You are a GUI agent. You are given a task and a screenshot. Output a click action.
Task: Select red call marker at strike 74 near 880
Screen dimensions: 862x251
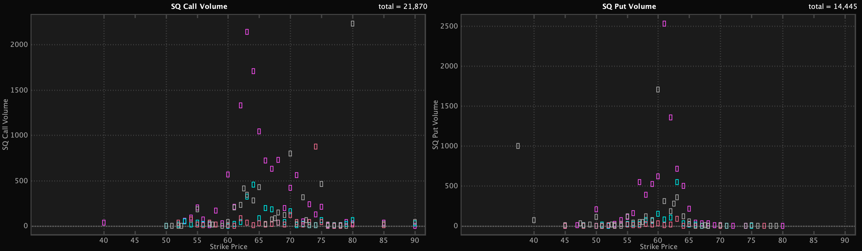coord(316,147)
